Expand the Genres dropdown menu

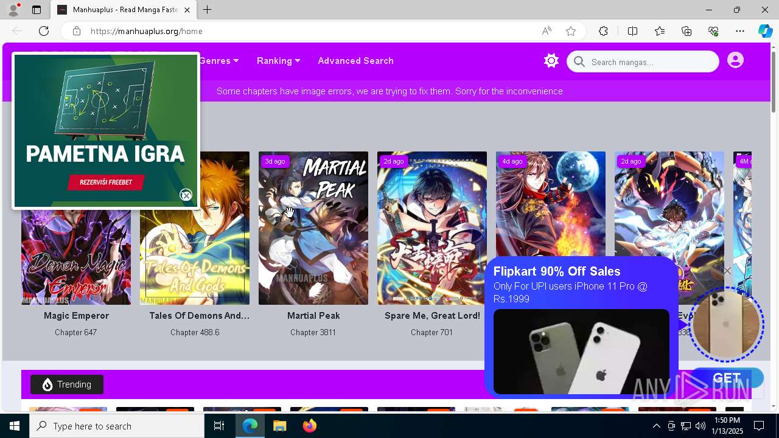click(219, 61)
